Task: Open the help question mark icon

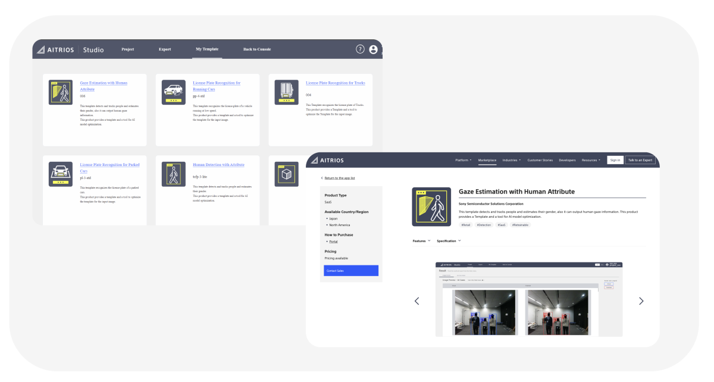Action: pos(360,49)
